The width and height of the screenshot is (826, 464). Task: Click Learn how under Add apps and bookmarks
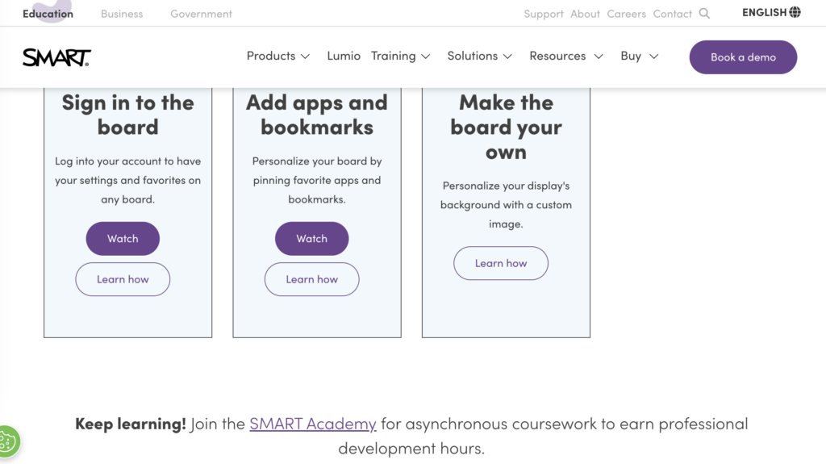click(312, 279)
